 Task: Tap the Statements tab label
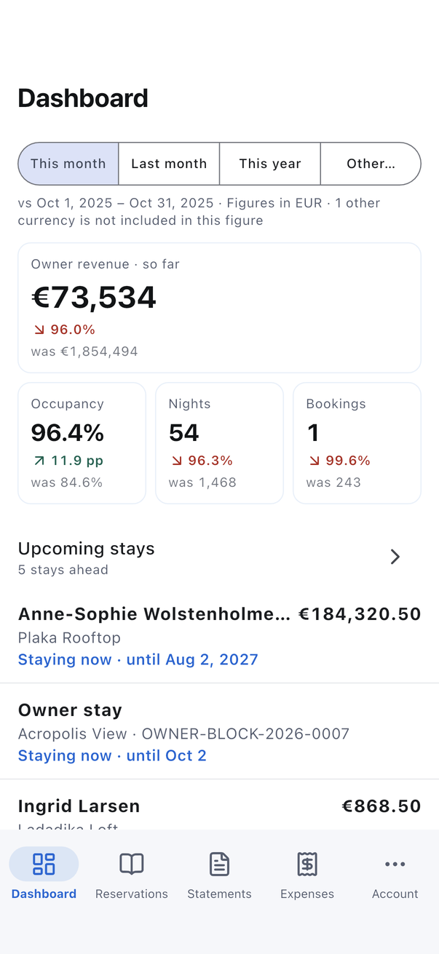[219, 894]
